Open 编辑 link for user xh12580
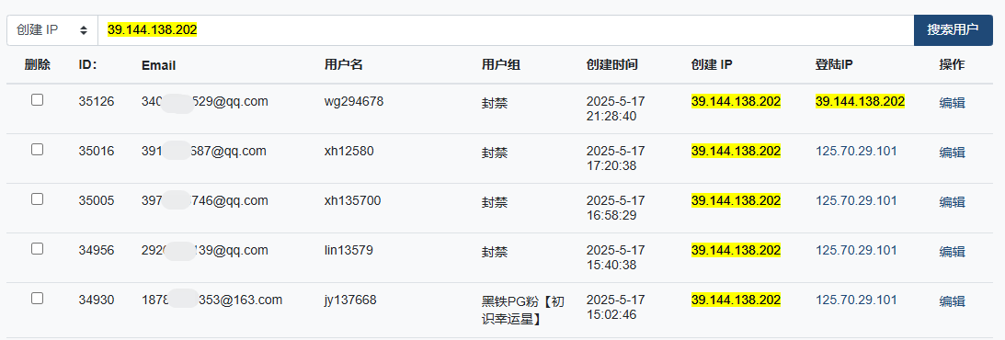Image resolution: width=1005 pixels, height=340 pixels. (x=952, y=153)
